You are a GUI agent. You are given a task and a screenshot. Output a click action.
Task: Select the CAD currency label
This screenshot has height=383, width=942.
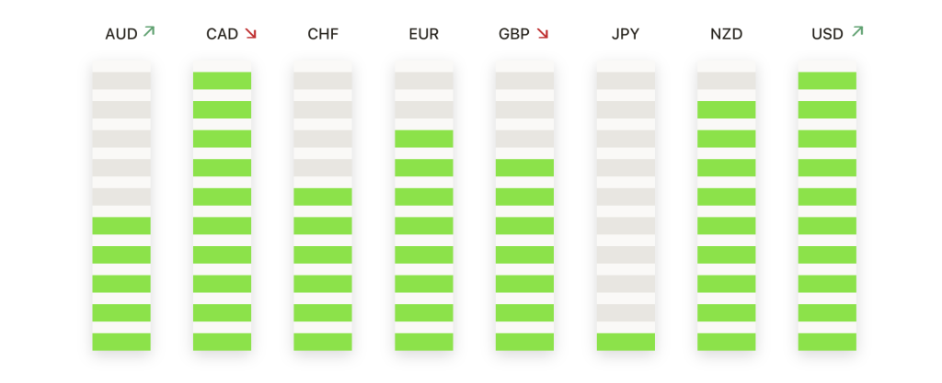tap(223, 35)
